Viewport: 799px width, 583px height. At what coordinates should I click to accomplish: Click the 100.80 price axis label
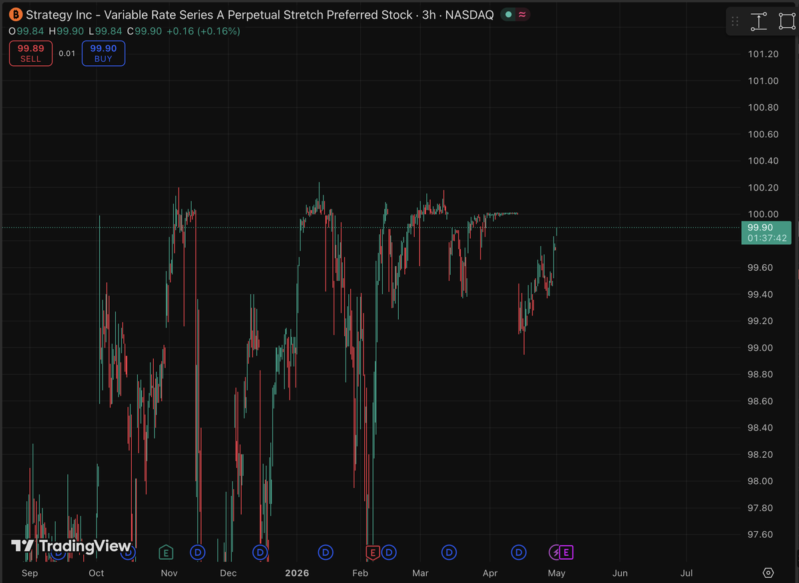tap(763, 107)
